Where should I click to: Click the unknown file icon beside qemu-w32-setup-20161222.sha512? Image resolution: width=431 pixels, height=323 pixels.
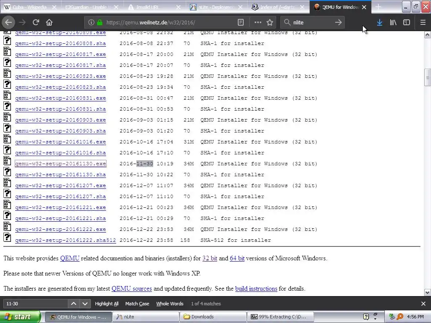click(x=7, y=238)
